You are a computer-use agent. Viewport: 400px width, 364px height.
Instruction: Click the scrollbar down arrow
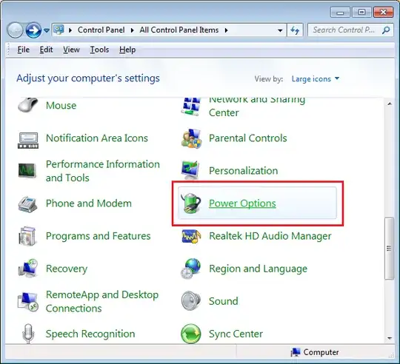point(390,338)
